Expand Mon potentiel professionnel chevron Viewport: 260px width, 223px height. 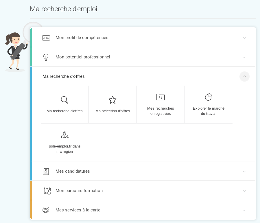click(244, 57)
